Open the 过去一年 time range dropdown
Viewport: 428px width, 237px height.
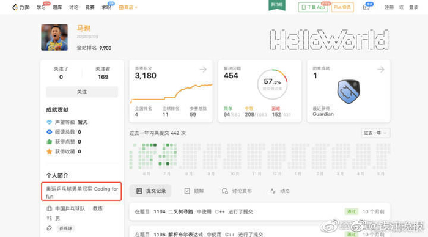(x=375, y=133)
